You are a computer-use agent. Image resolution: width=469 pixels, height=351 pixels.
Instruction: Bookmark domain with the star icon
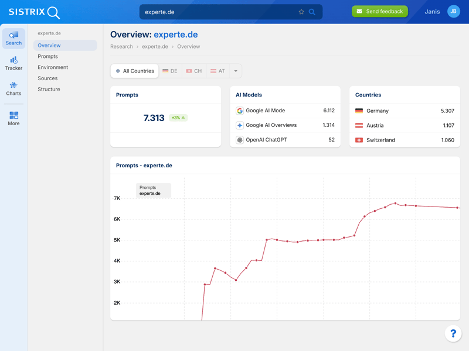[x=301, y=12]
